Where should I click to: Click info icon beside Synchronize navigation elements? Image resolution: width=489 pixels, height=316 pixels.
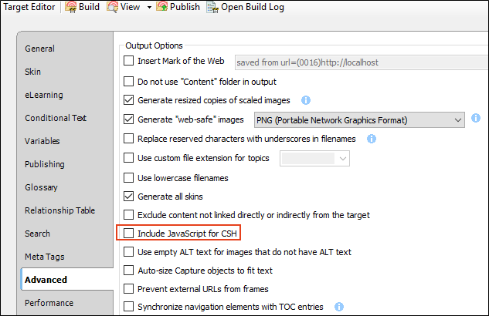click(339, 307)
